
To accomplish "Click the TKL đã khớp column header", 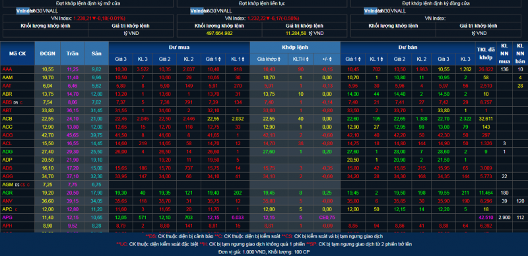I will click(x=486, y=53).
